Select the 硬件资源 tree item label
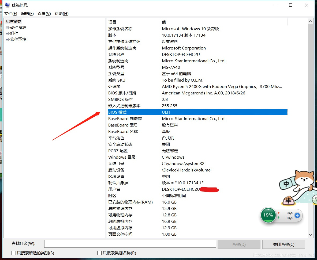 18,28
